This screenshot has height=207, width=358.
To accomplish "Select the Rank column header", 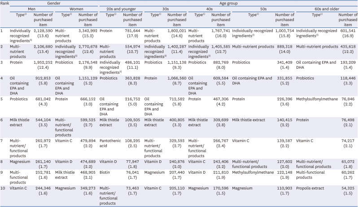I will [x=5, y=3].
